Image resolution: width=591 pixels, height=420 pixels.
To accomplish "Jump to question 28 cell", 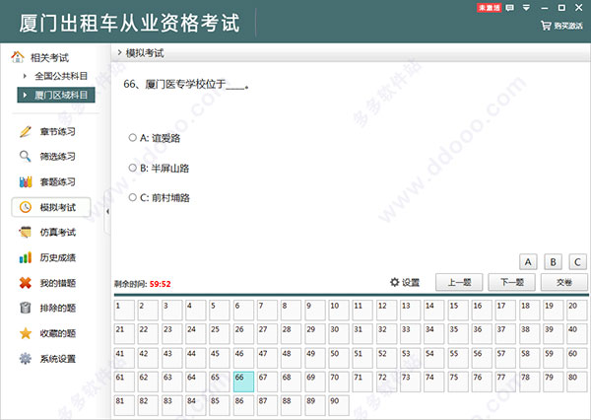I will coord(291,334).
